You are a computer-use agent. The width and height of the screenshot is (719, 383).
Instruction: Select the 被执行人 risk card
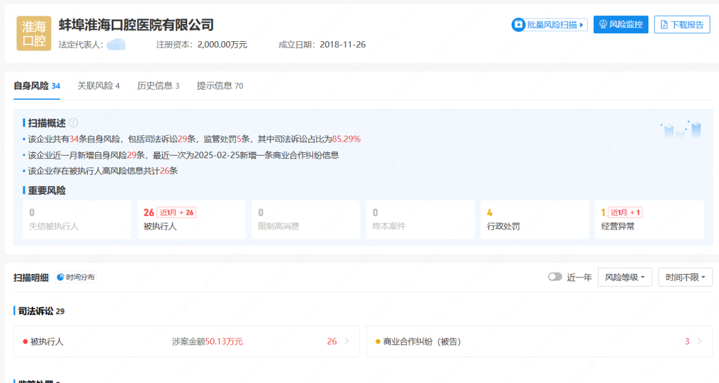click(191, 219)
